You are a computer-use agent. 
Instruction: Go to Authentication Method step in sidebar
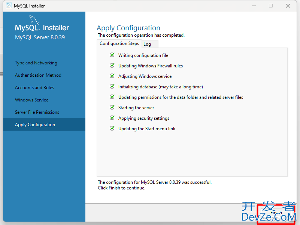[38, 75]
